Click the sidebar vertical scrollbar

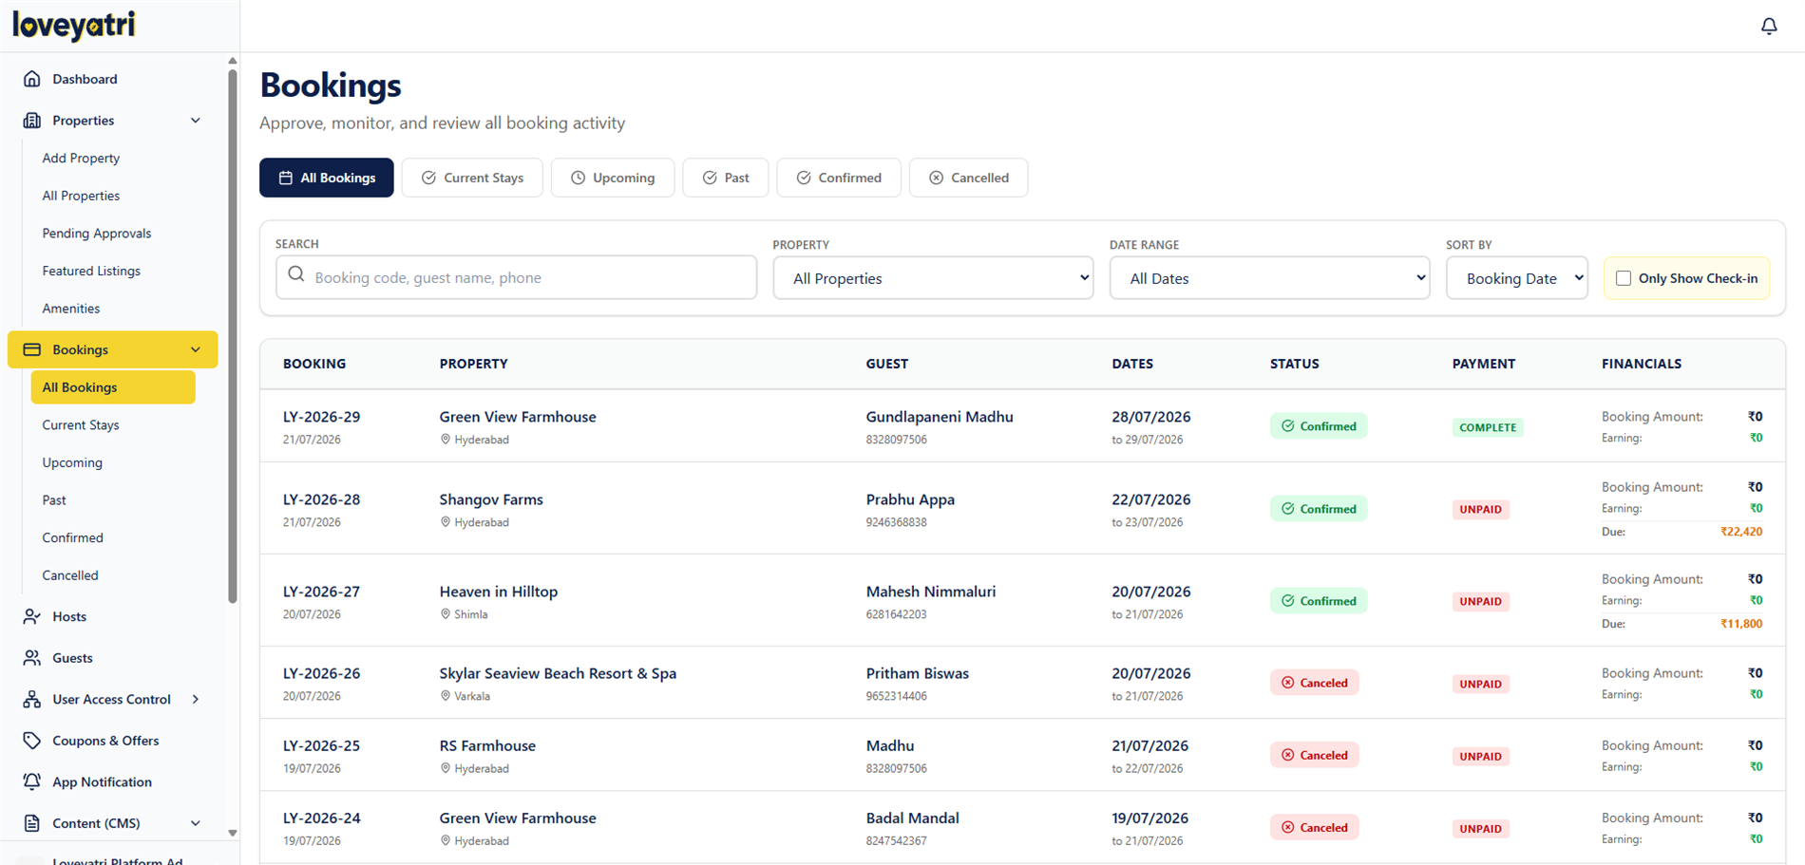[233, 337]
